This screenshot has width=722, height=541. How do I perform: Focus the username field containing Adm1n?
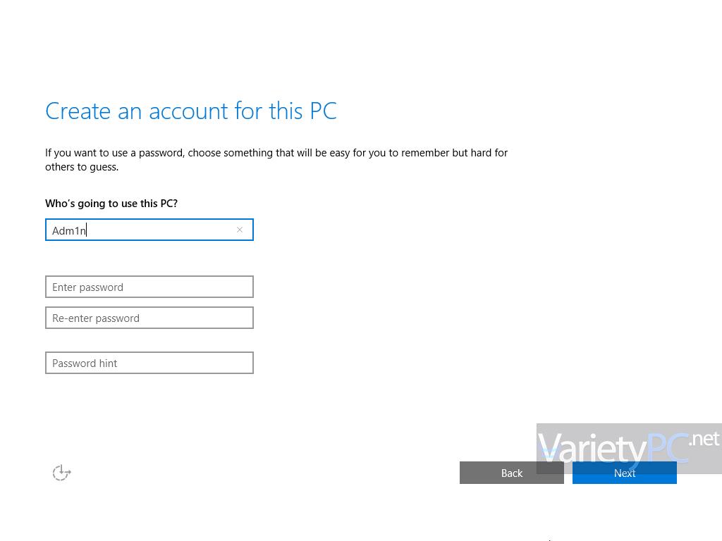click(149, 230)
